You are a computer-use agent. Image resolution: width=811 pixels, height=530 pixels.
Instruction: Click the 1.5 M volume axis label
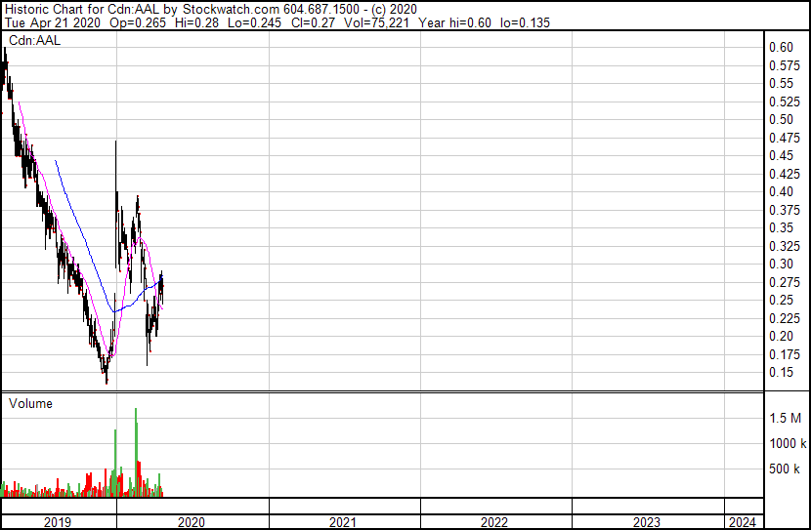point(785,418)
